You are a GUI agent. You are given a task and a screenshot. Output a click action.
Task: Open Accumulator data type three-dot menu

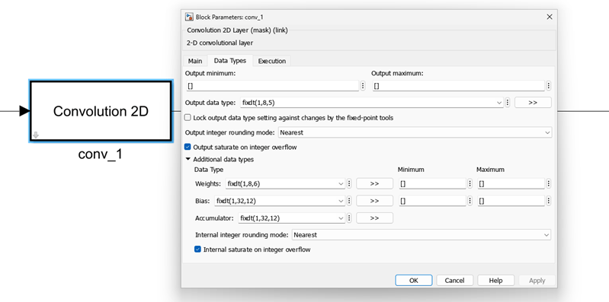click(349, 218)
